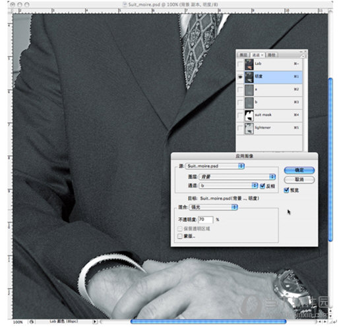
Task: Select the lightener channel thumbnail
Action: 249,128
